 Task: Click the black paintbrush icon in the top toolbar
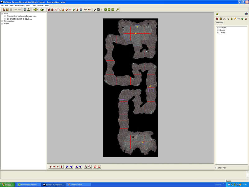click(95, 10)
